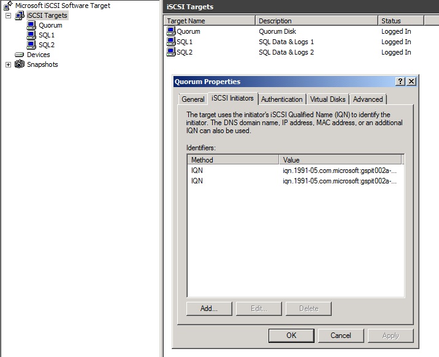Click the Logged In status of SQL2
439x357 pixels.
(x=396, y=52)
